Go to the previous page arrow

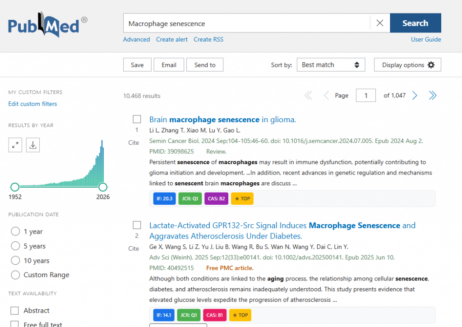click(326, 96)
